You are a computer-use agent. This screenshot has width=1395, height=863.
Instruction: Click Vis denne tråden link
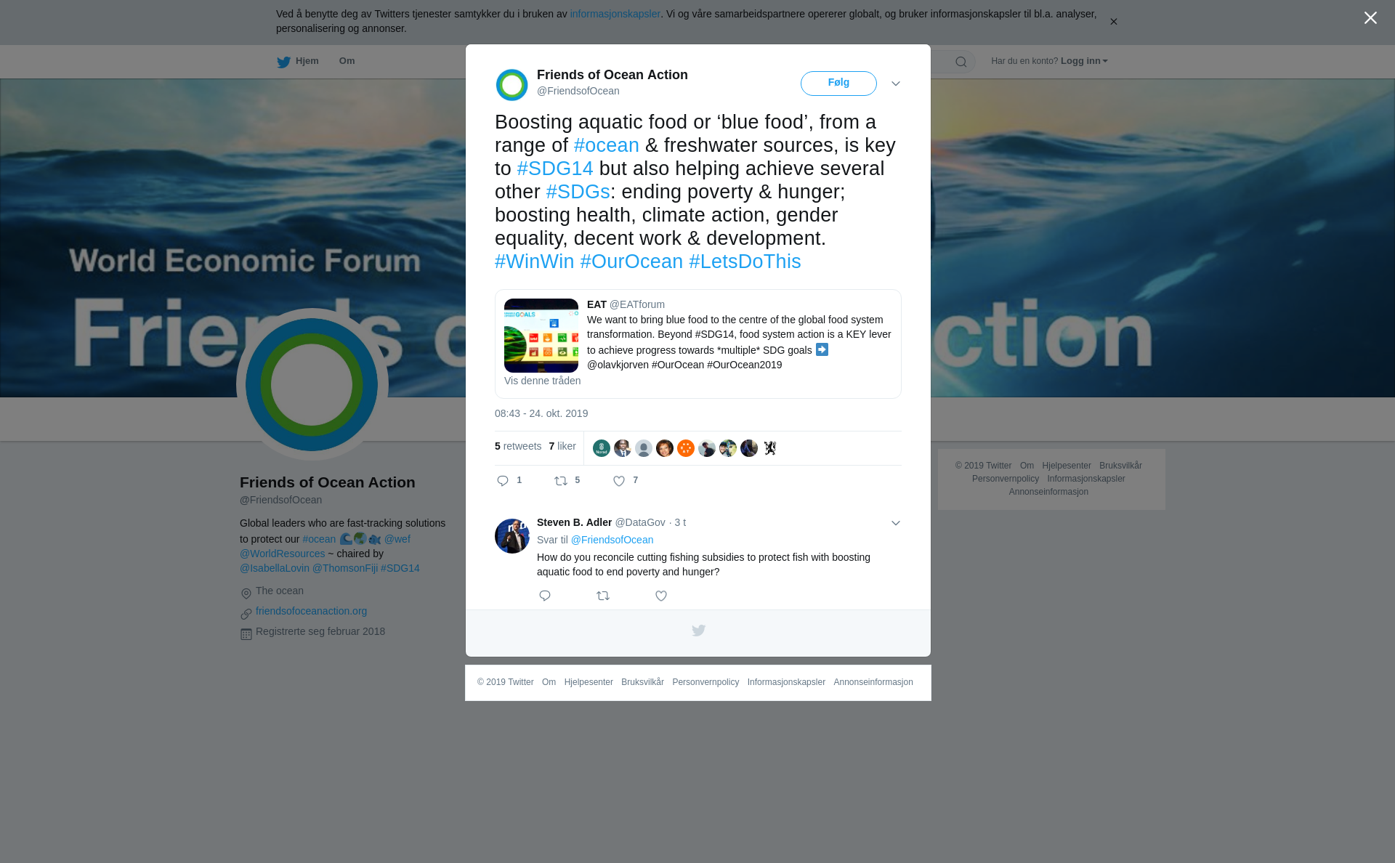pyautogui.click(x=543, y=381)
